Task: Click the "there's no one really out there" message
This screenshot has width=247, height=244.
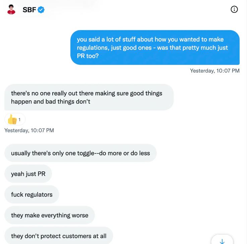Action: [x=89, y=97]
